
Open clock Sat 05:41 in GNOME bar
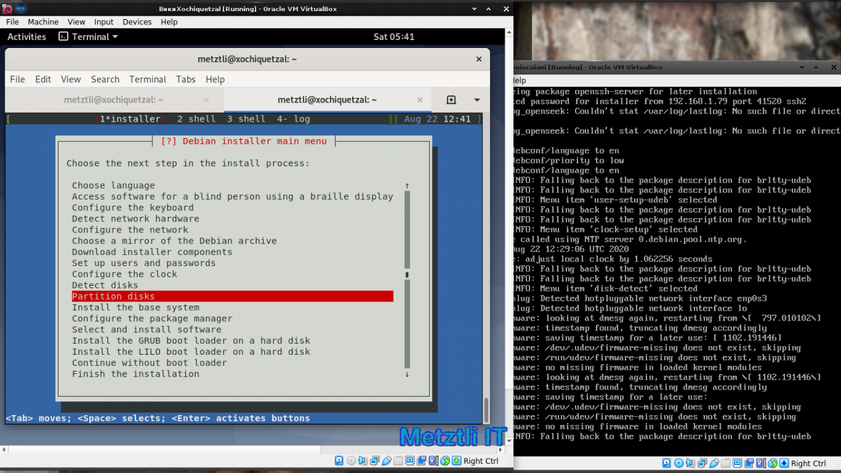point(394,37)
